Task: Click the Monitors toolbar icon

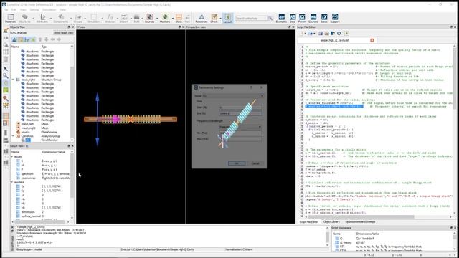Action: point(165,18)
